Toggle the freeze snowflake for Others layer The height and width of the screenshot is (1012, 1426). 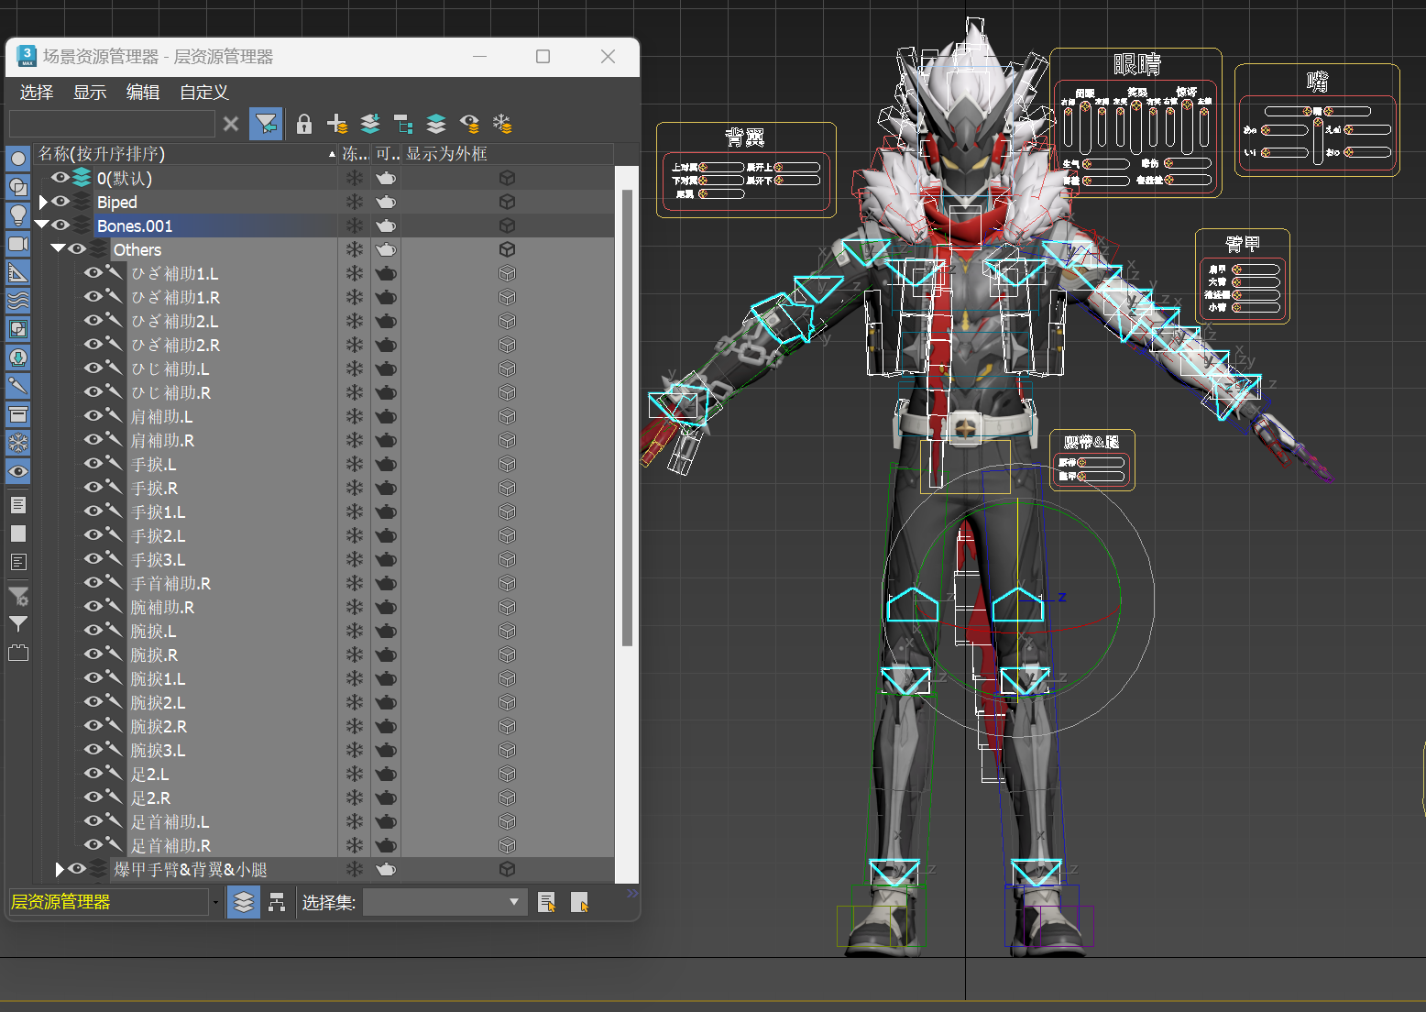[x=355, y=249]
